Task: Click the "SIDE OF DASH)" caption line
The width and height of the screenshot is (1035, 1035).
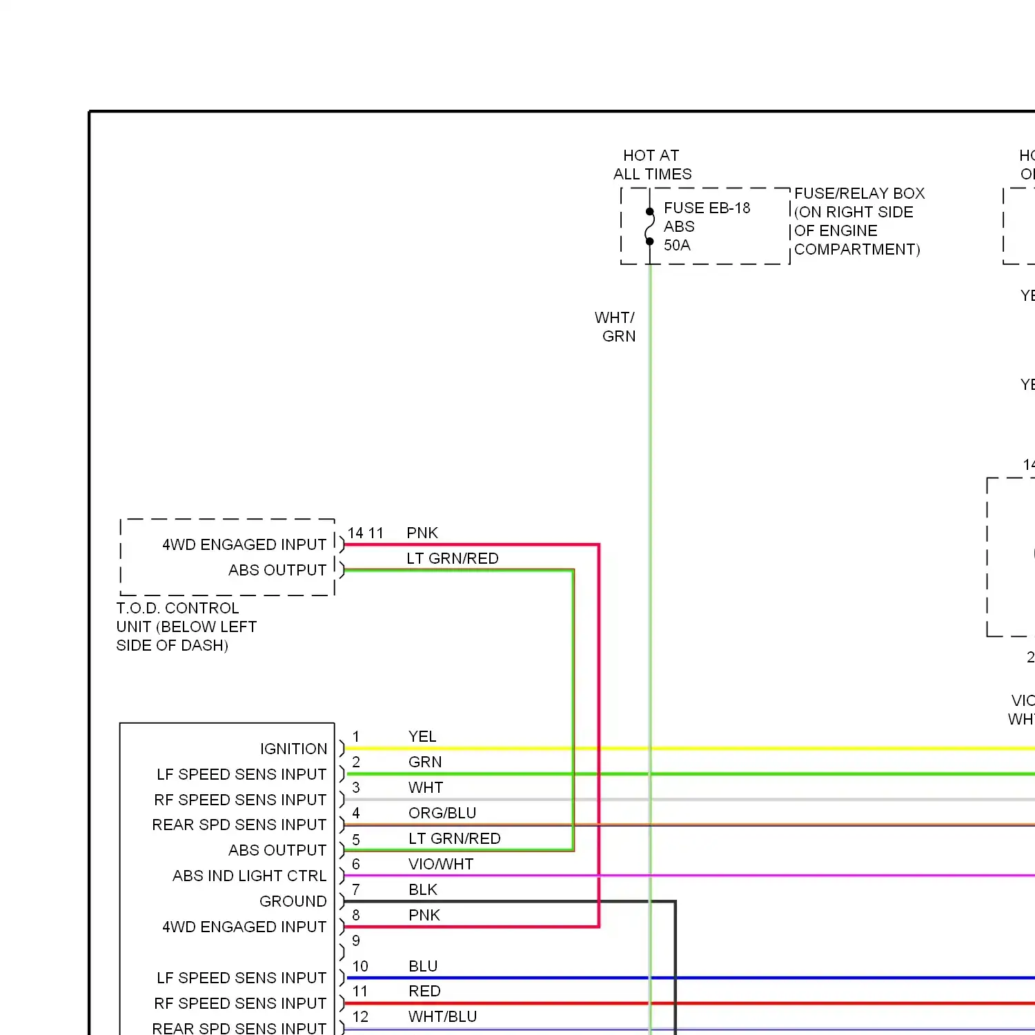Action: (172, 645)
